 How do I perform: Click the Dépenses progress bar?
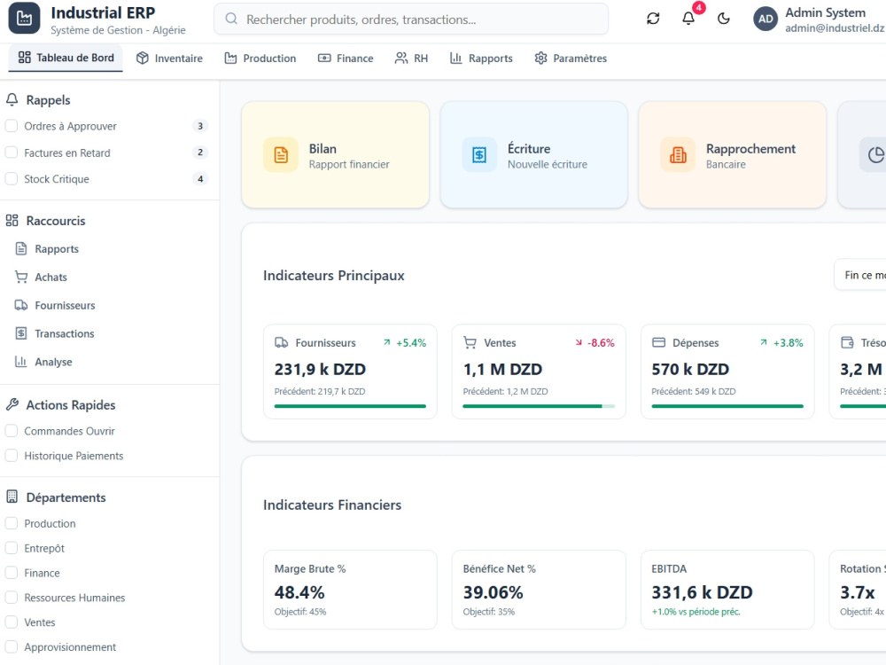727,405
